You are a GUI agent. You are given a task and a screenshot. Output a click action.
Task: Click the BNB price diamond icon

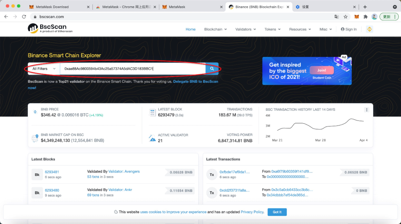[35, 112]
